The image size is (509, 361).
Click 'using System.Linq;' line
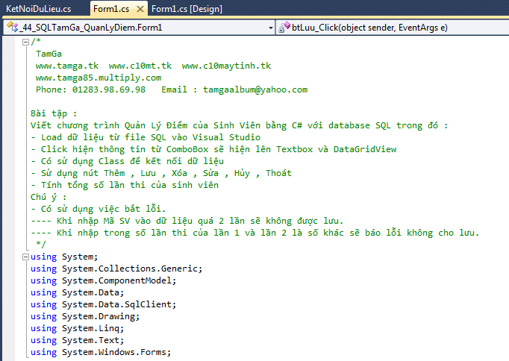(78, 329)
